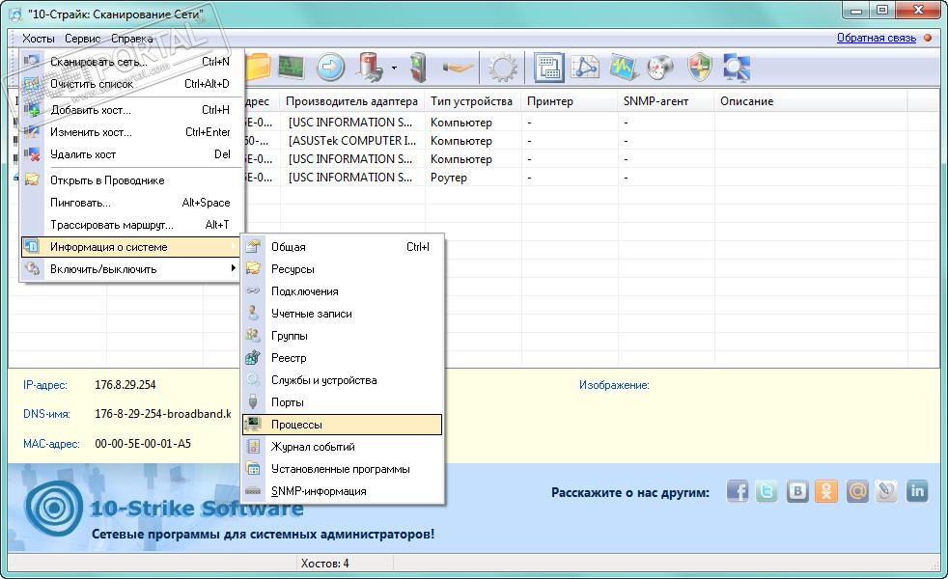Open the Хосты menu
Screen dimensions: 948x579
click(x=38, y=39)
